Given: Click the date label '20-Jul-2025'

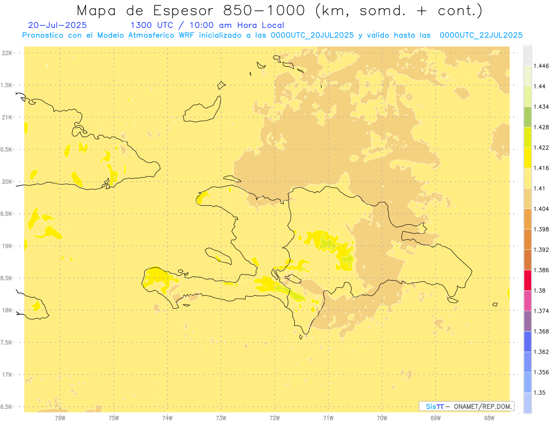Looking at the screenshot, I should coord(57,25).
